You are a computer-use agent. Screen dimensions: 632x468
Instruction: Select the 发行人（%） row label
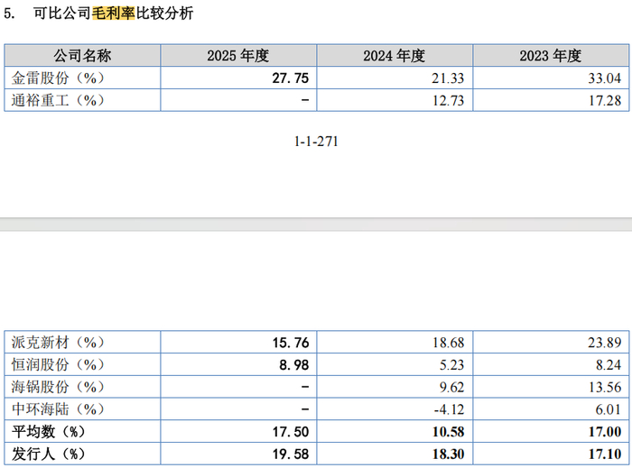49,454
